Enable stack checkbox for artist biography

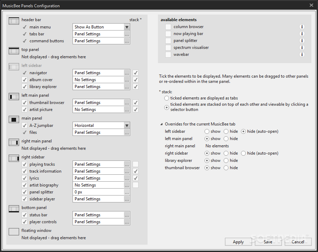coord(135,185)
